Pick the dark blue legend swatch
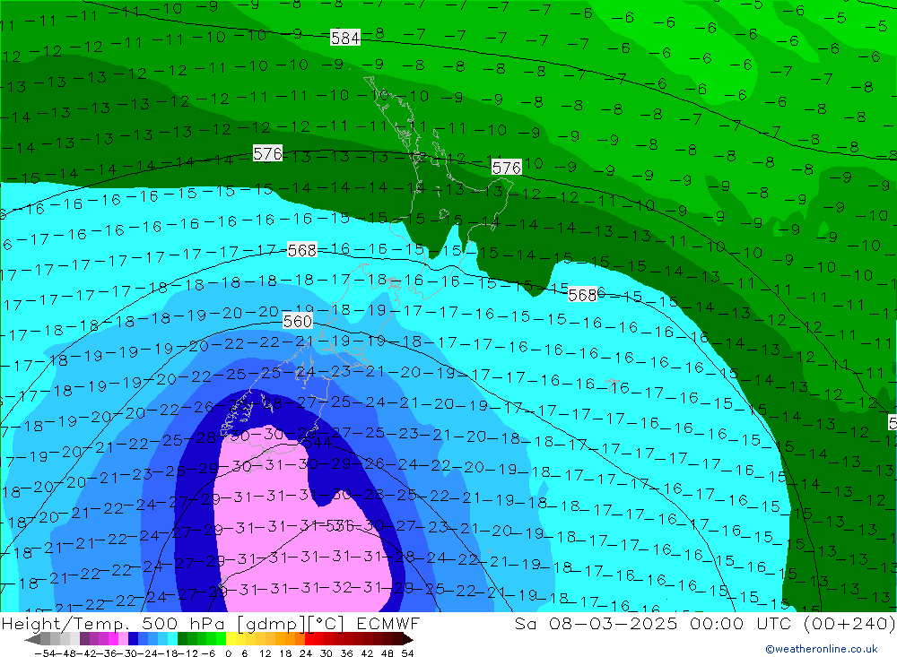This screenshot has height=657, width=897. [x=133, y=639]
